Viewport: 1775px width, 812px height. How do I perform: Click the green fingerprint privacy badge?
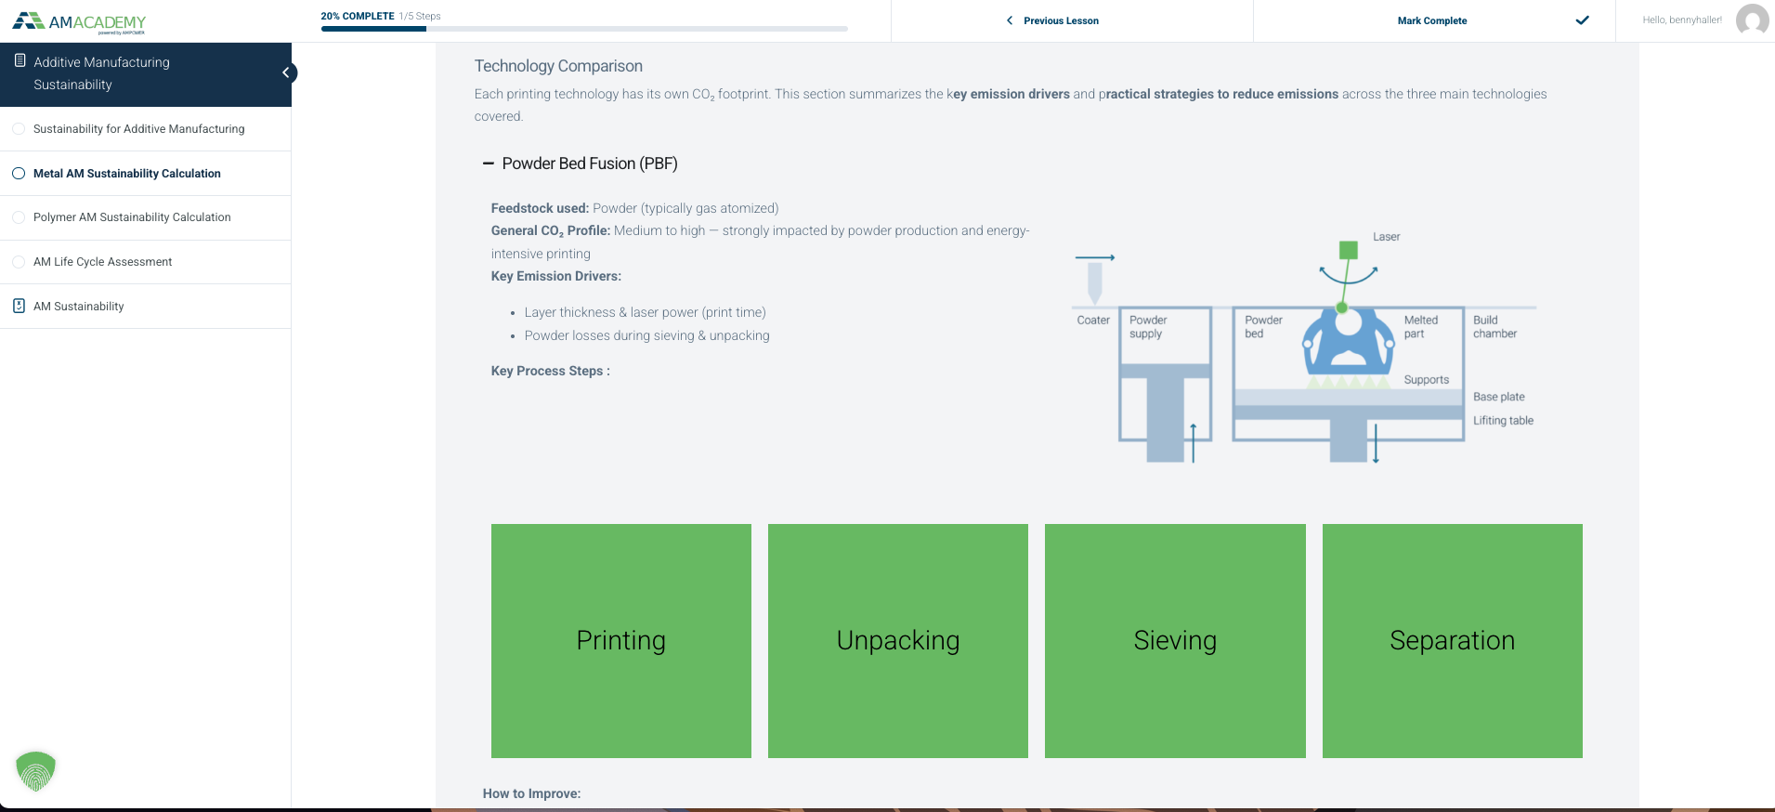(x=36, y=771)
